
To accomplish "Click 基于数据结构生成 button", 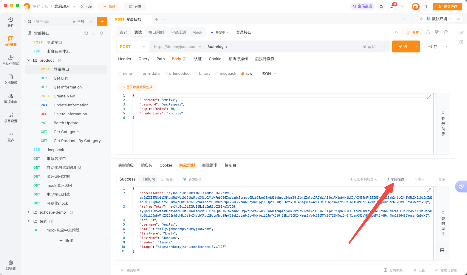I will 137,87.
